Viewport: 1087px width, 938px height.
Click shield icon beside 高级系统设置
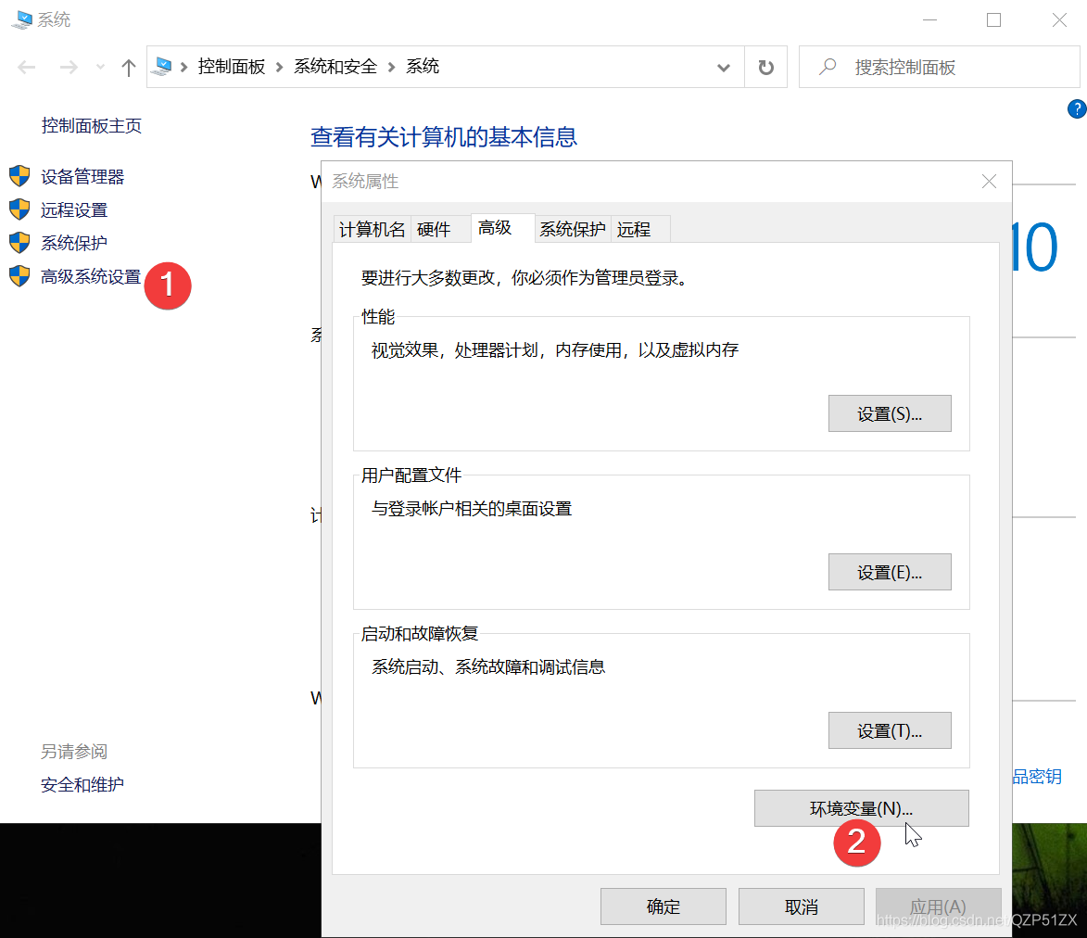pyautogui.click(x=19, y=276)
